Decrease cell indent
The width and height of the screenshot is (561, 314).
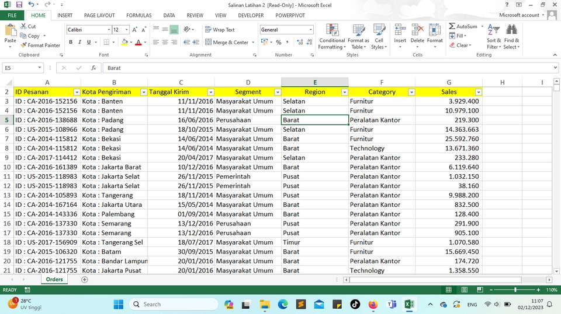click(x=187, y=42)
